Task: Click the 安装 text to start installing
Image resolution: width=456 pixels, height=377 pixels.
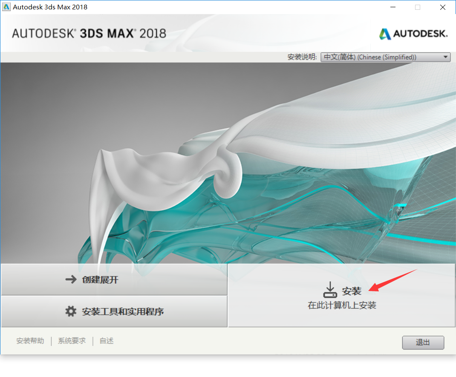Action: click(352, 291)
